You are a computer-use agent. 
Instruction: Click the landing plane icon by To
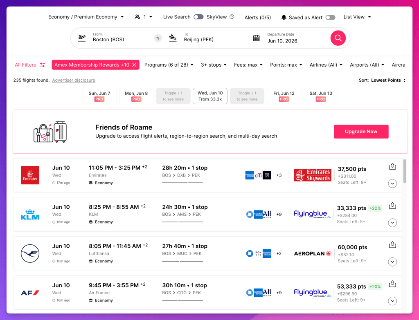point(173,38)
